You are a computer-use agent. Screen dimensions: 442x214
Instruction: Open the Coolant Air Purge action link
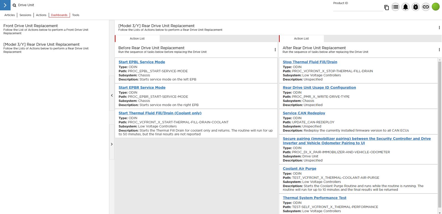click(x=299, y=168)
